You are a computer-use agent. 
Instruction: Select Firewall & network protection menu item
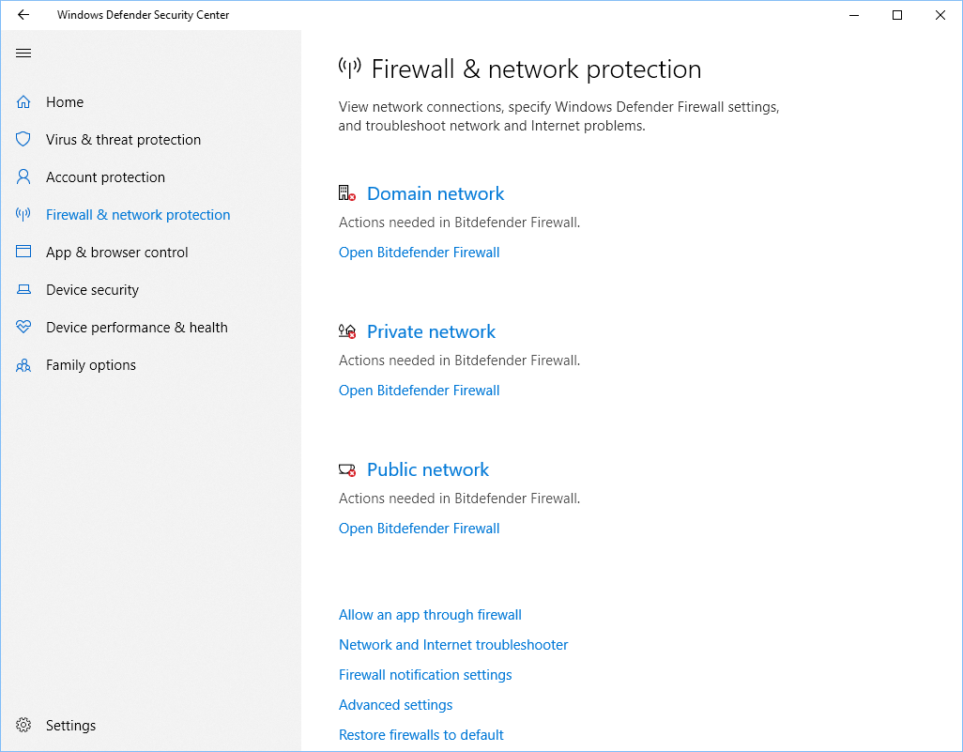138,214
